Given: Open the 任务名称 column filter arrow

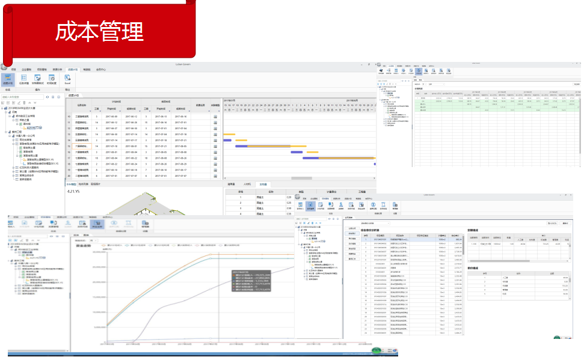Looking at the screenshot, I should point(90,111).
